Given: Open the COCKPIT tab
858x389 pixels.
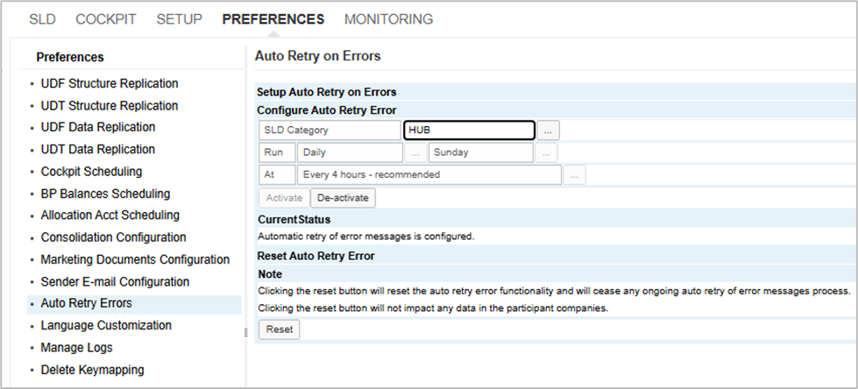Looking at the screenshot, I should [x=105, y=19].
